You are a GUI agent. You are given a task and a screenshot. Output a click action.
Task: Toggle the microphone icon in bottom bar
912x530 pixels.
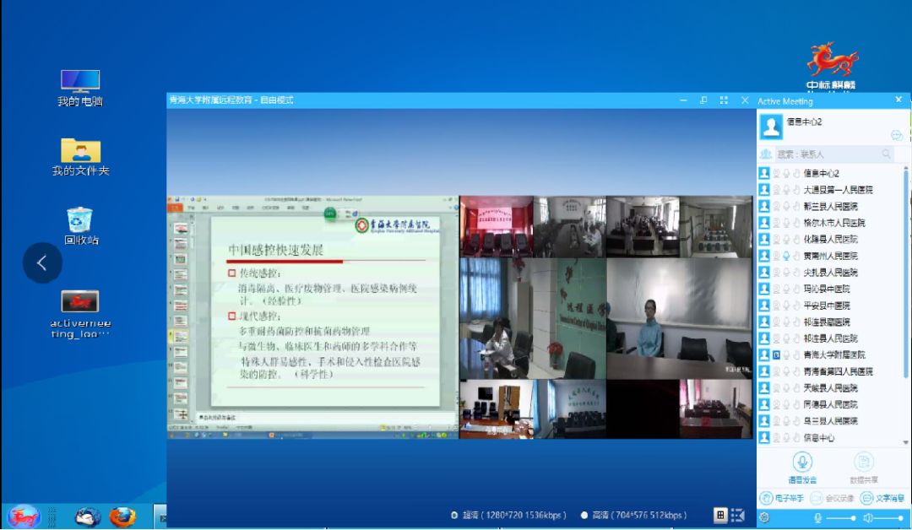tap(818, 518)
